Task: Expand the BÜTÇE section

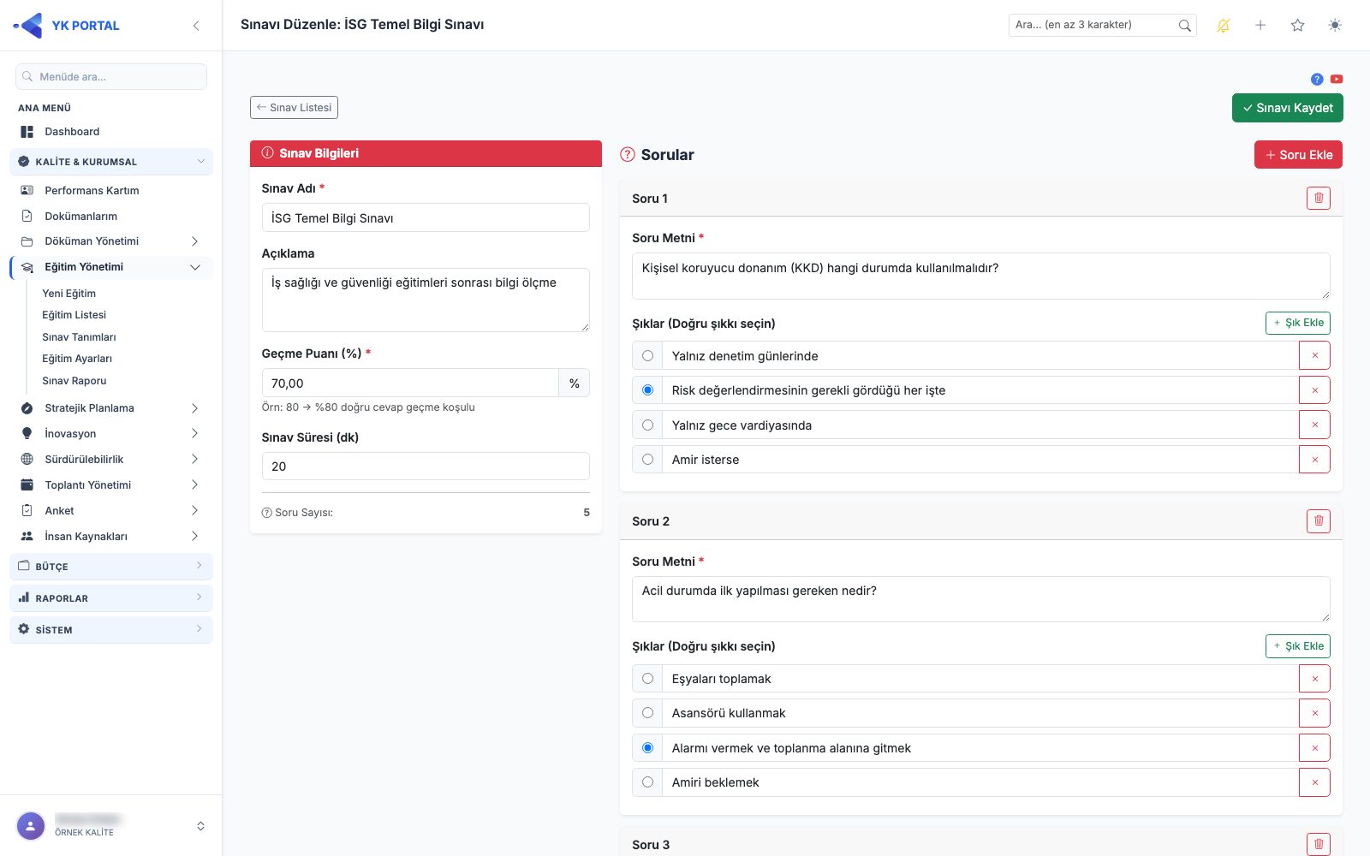Action: [x=111, y=567]
